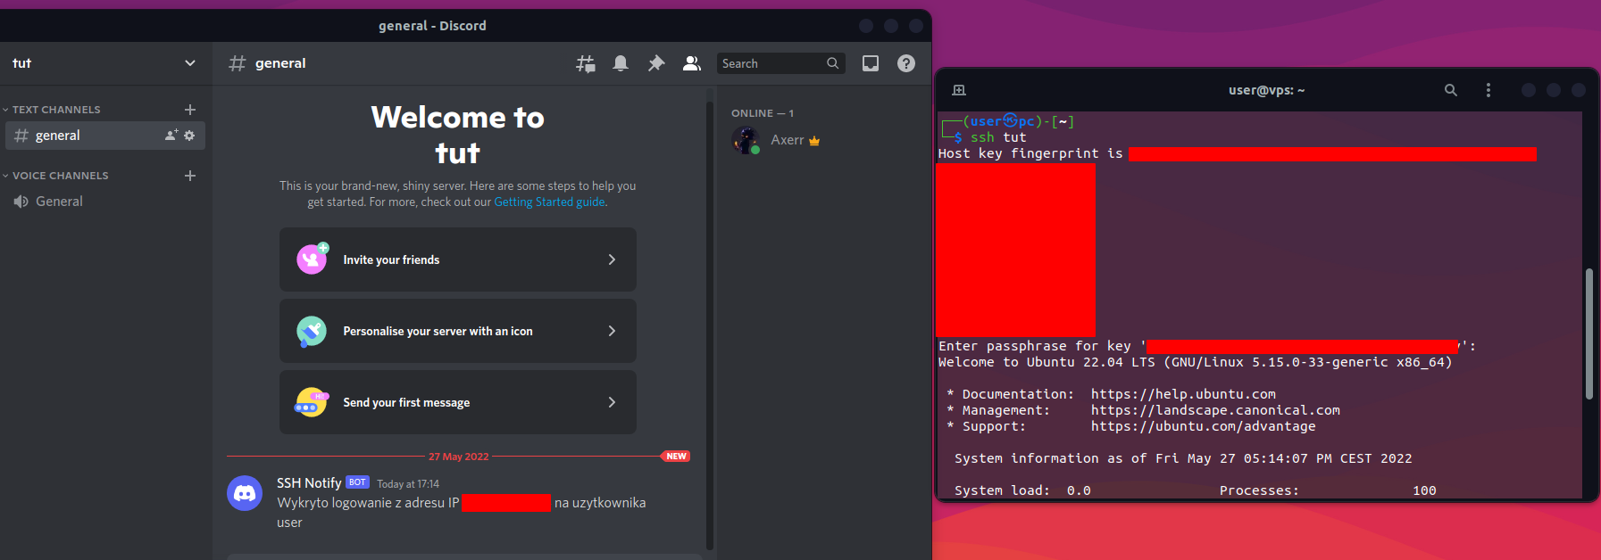The image size is (1601, 560).
Task: Open general channel settings gear
Action: pos(189,136)
